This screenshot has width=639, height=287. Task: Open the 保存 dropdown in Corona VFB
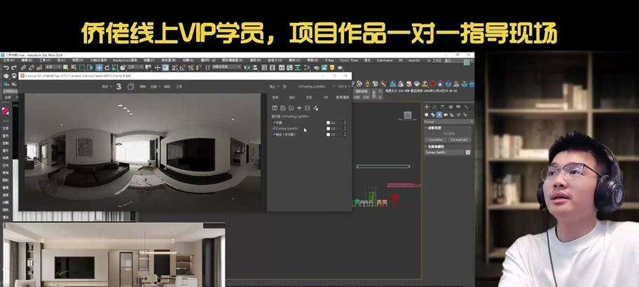pyautogui.click(x=105, y=86)
